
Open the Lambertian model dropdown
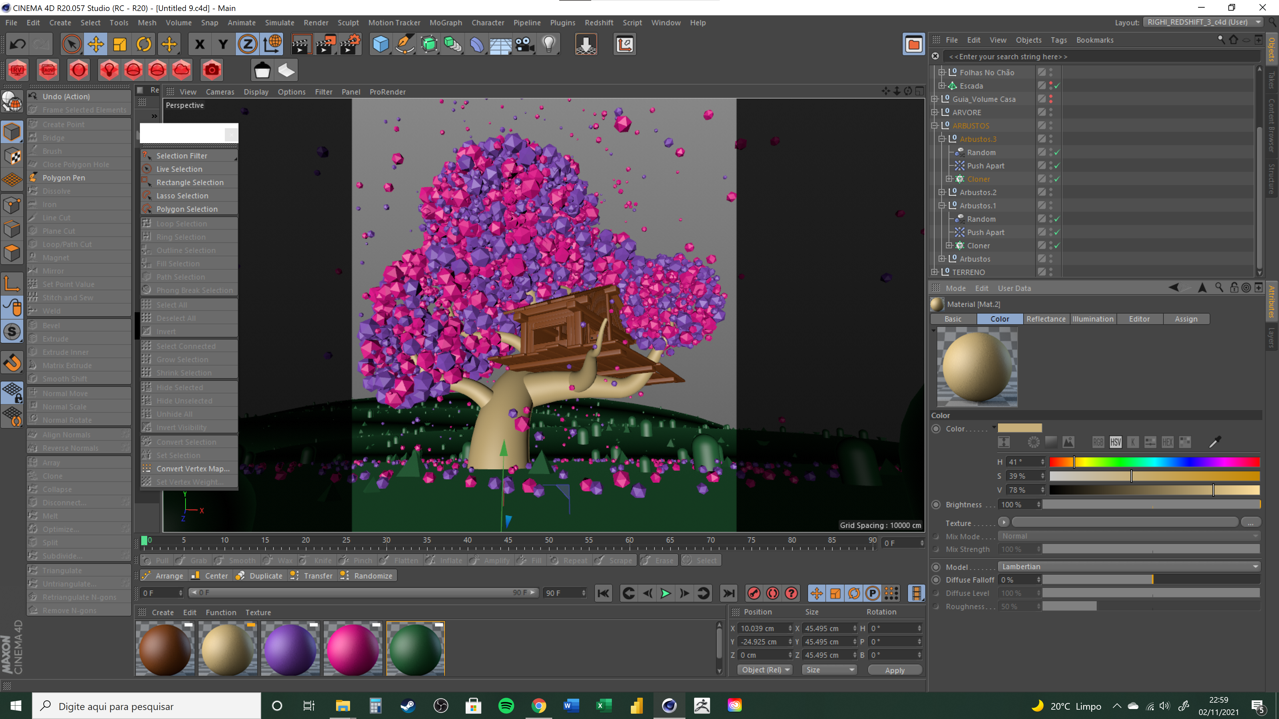point(1128,567)
